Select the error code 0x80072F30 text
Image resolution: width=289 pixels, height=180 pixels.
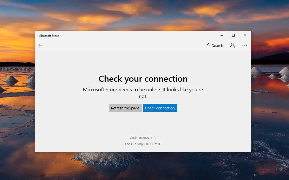[x=143, y=138]
